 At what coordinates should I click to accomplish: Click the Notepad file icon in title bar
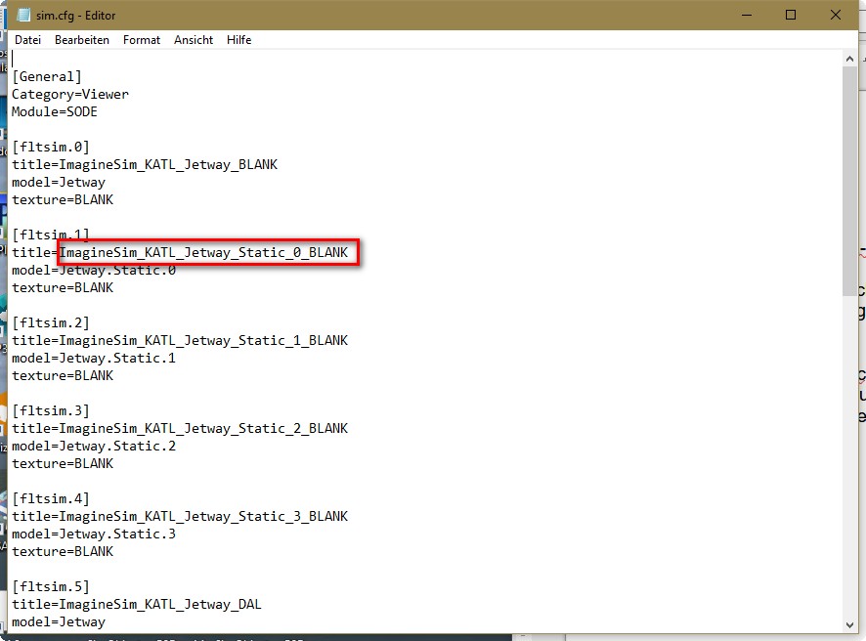click(23, 15)
